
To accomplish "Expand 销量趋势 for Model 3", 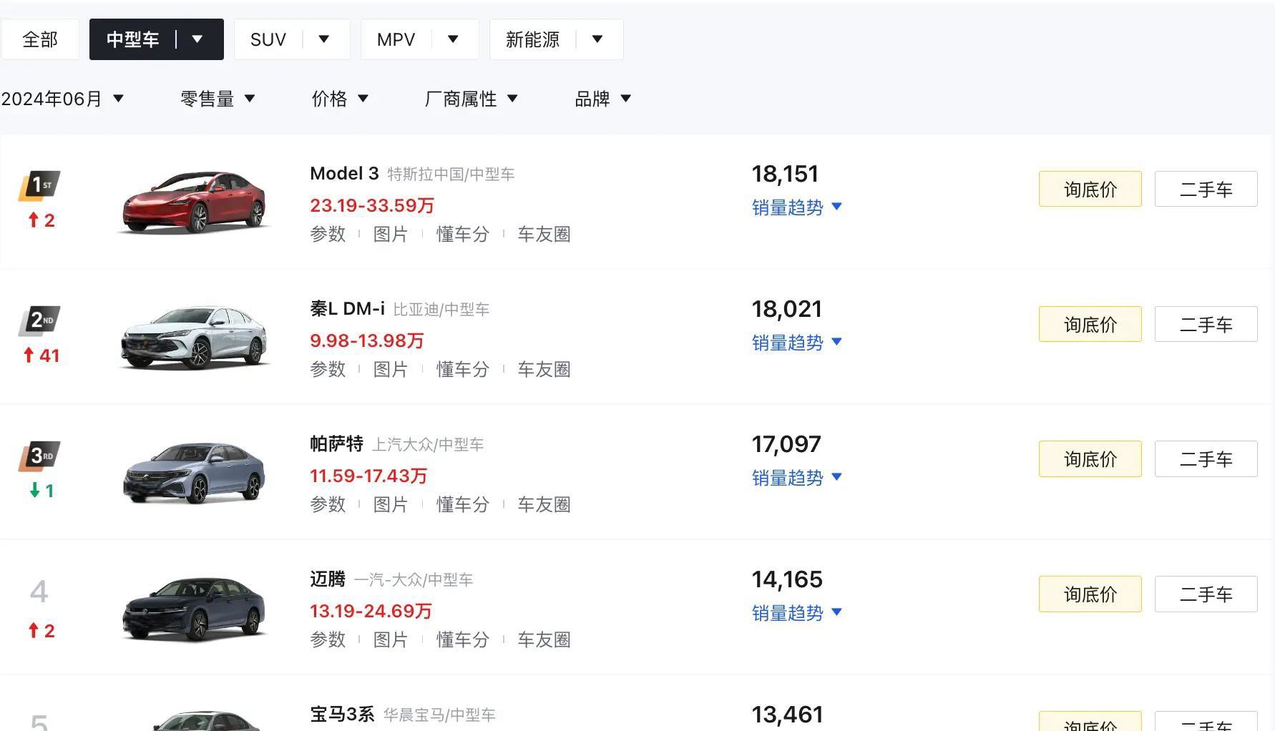I will 797,207.
